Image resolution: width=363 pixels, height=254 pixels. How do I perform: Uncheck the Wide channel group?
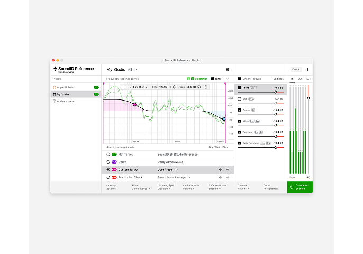(x=239, y=121)
